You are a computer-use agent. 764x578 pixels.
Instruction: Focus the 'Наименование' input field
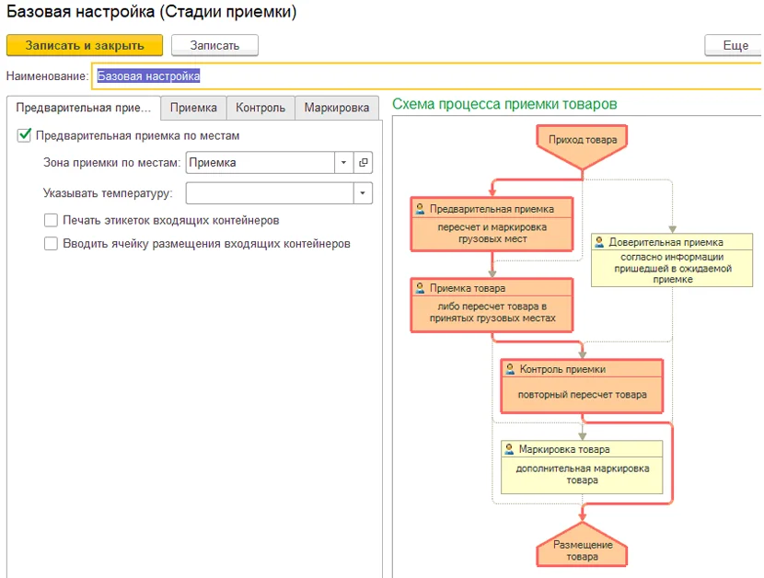click(427, 76)
